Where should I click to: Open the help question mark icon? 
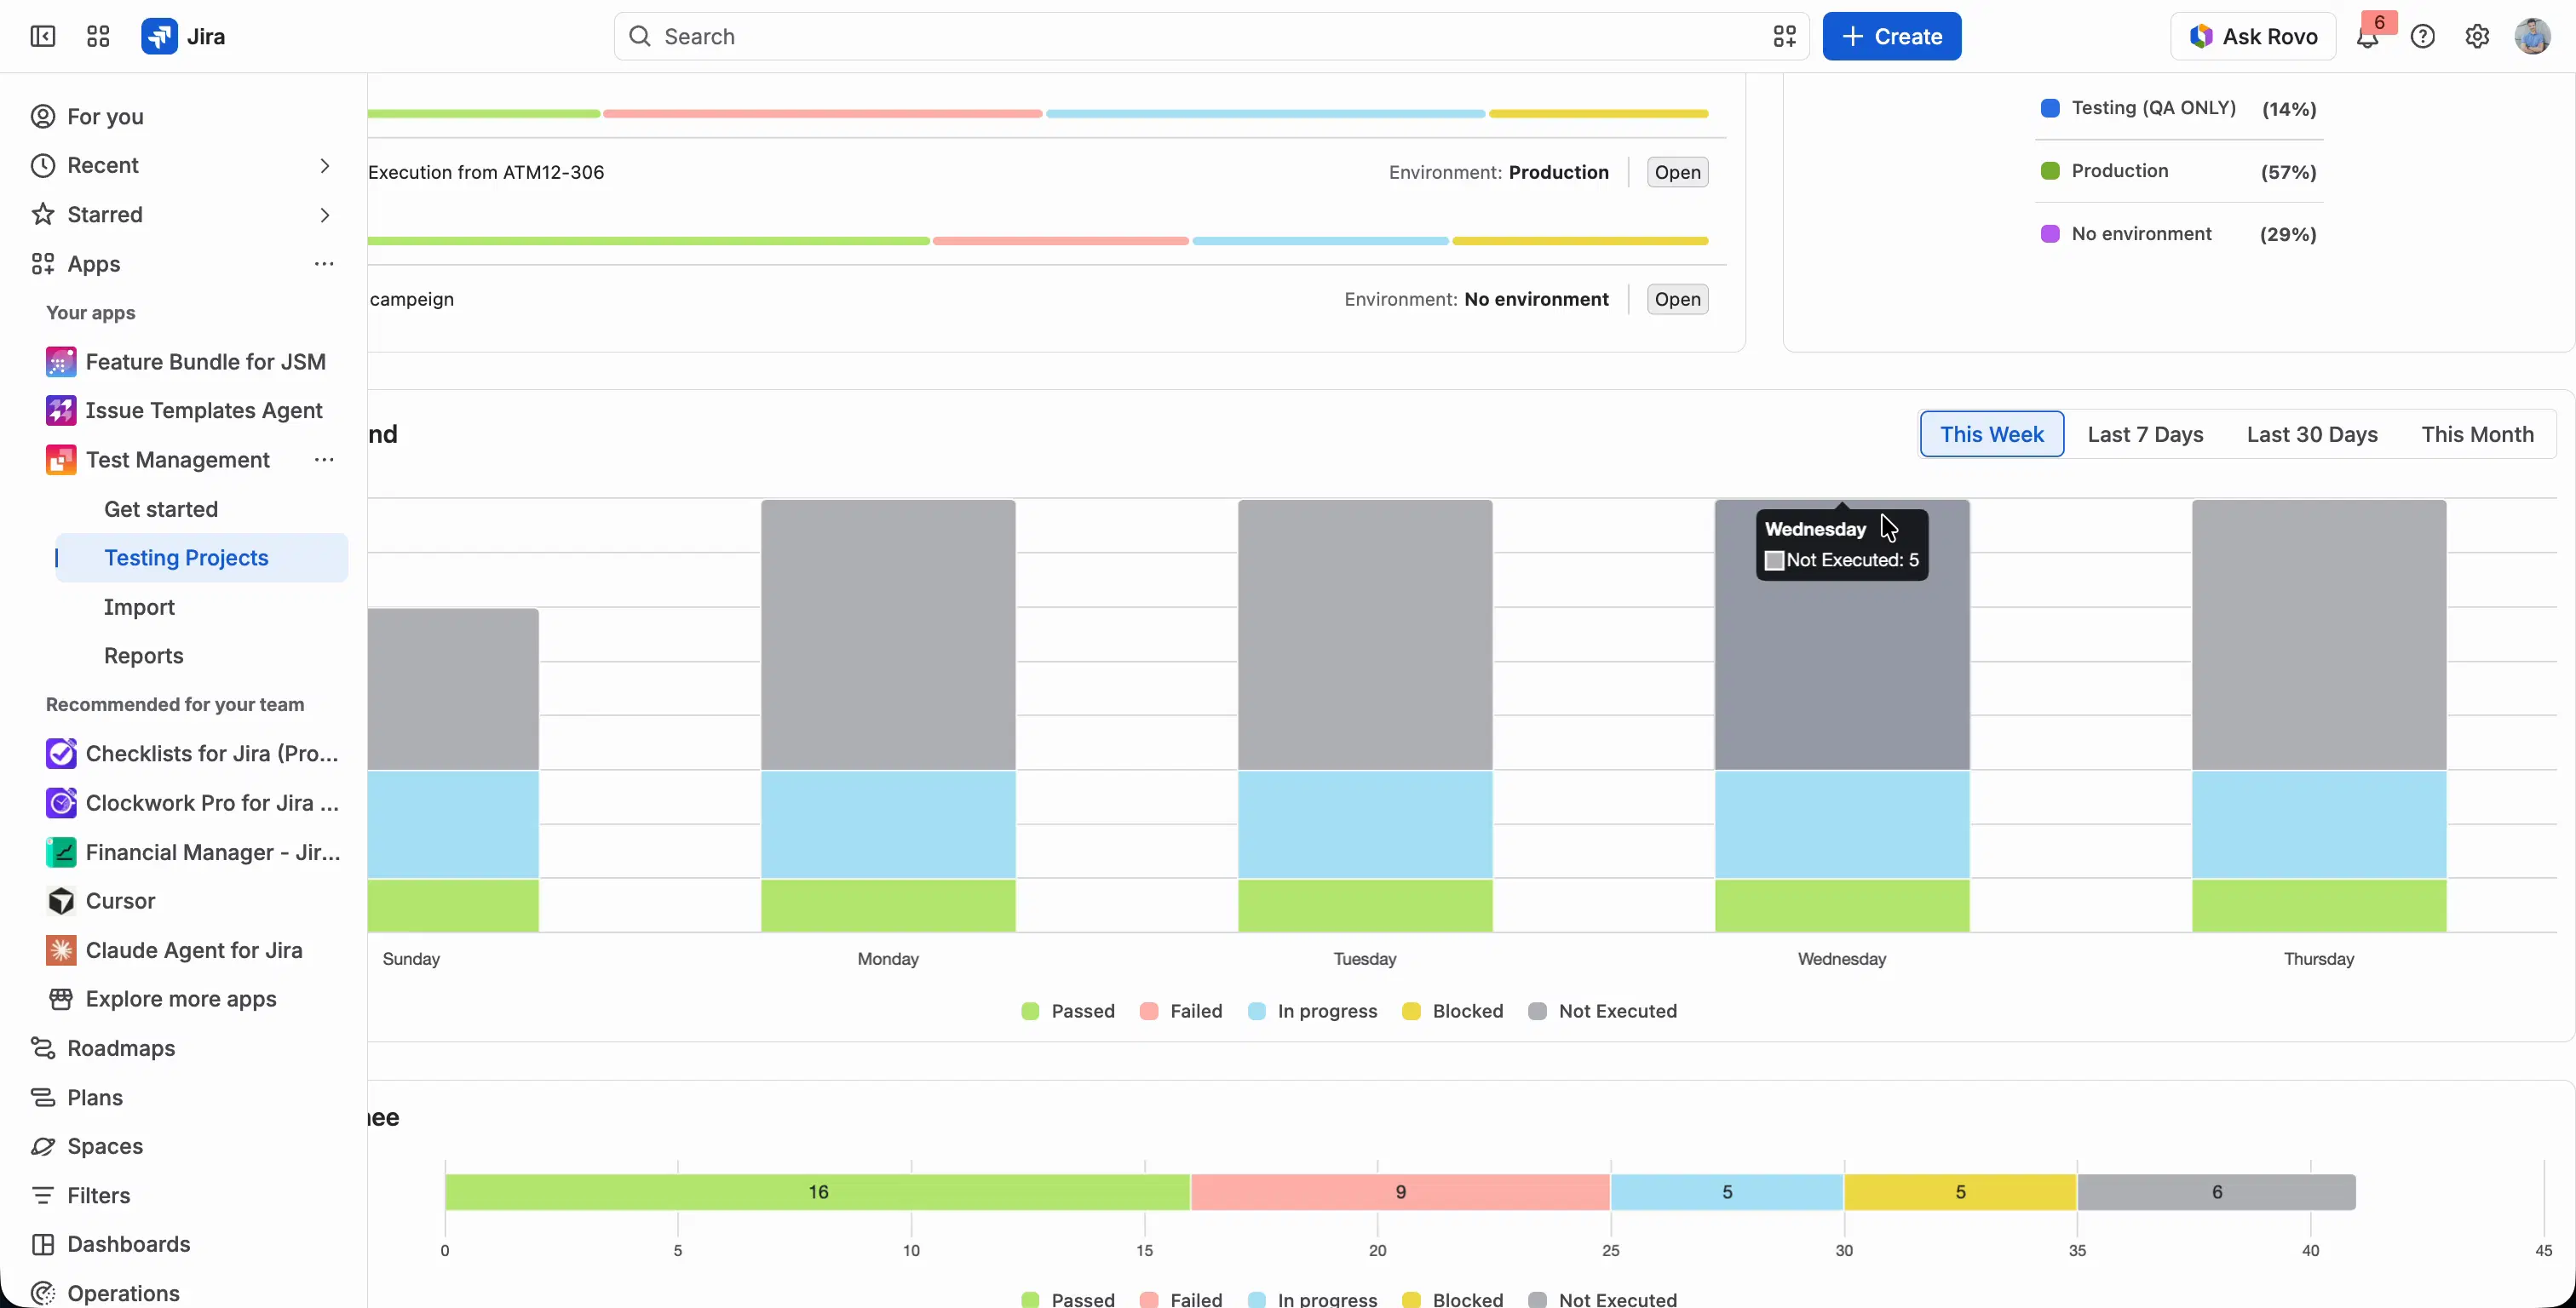coord(2422,37)
